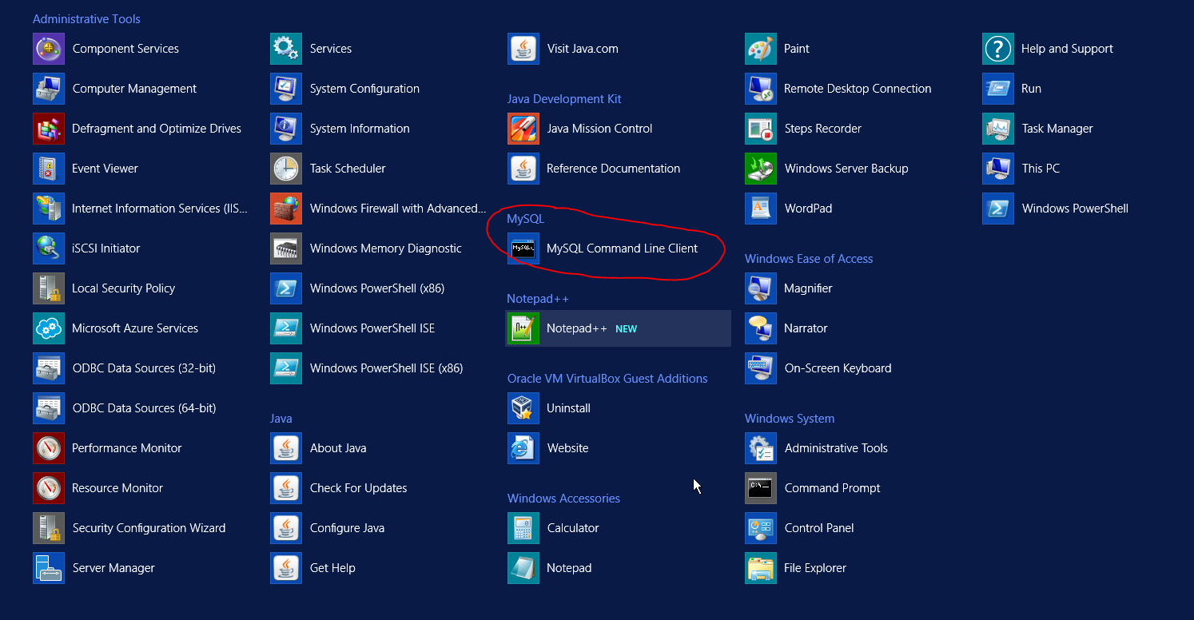The height and width of the screenshot is (620, 1194).
Task: Click the Administrative Tools app label under Windows System
Action: point(836,448)
